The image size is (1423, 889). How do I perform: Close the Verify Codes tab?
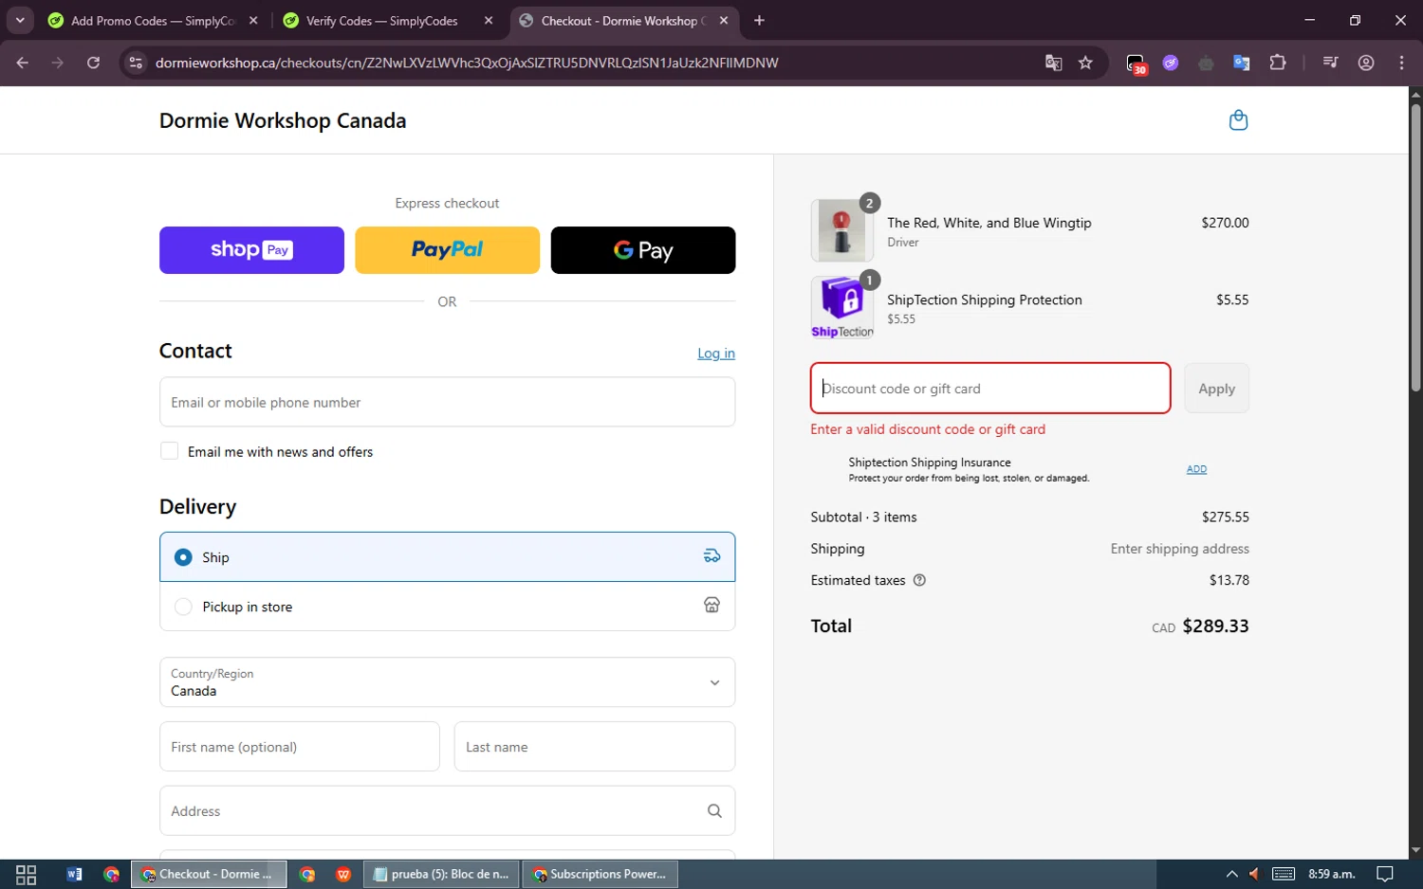point(489,21)
